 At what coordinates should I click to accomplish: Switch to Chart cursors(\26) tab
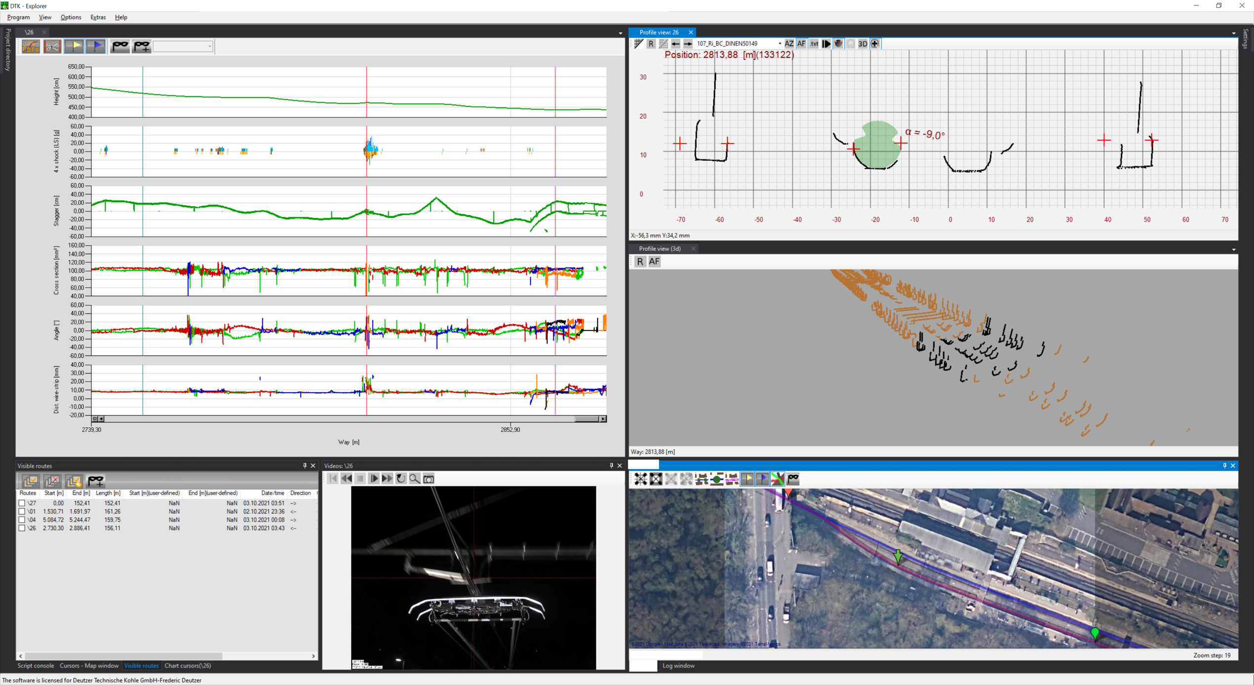pos(188,666)
